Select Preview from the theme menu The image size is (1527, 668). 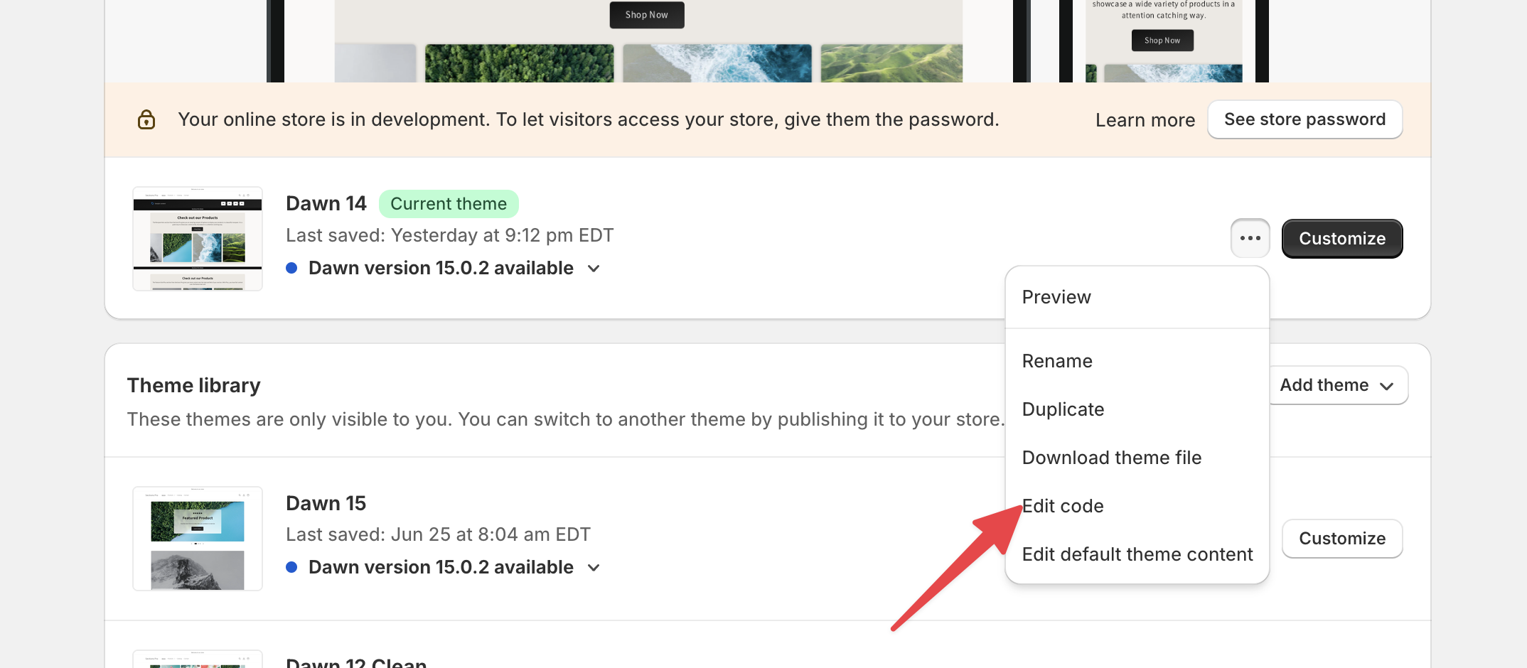click(1056, 297)
